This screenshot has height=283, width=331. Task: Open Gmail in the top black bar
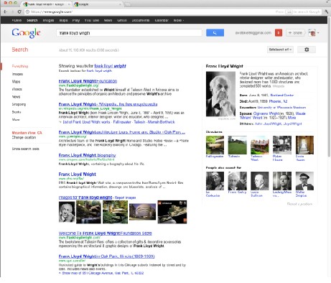pyautogui.click(x=122, y=20)
